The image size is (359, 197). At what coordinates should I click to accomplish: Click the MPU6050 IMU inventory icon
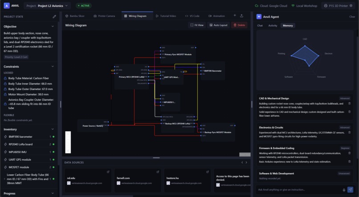5,152
